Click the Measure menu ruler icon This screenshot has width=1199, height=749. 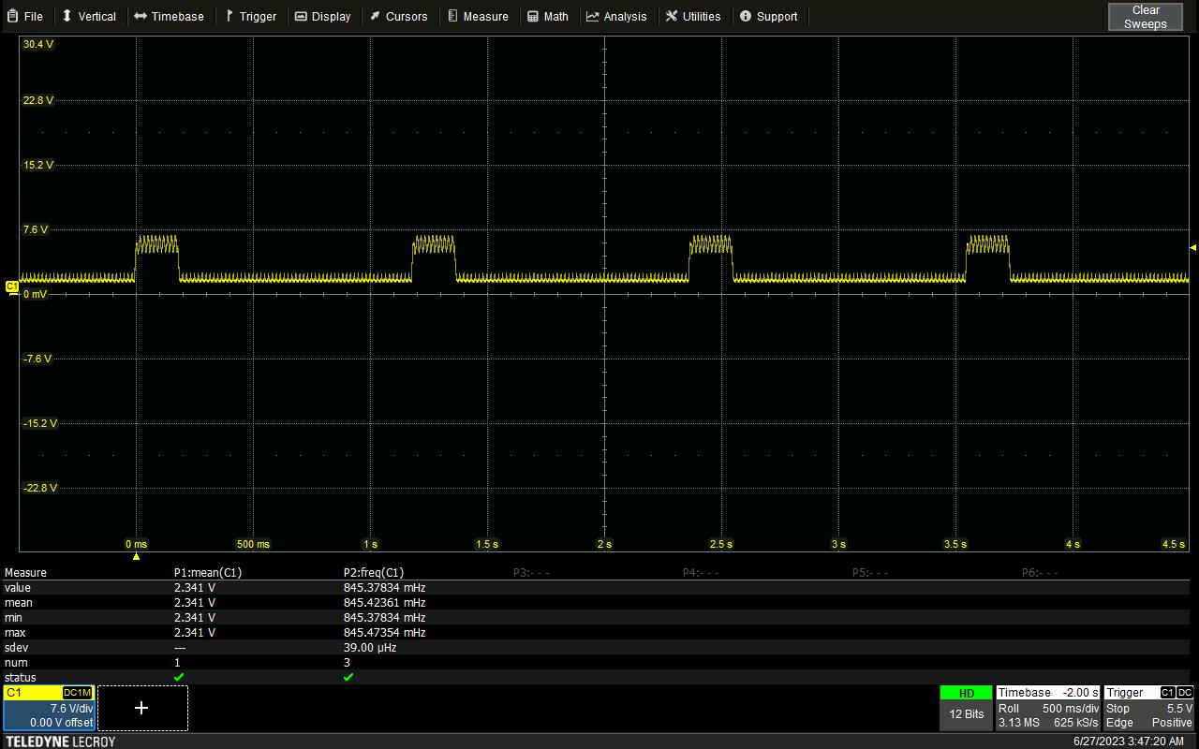(452, 16)
